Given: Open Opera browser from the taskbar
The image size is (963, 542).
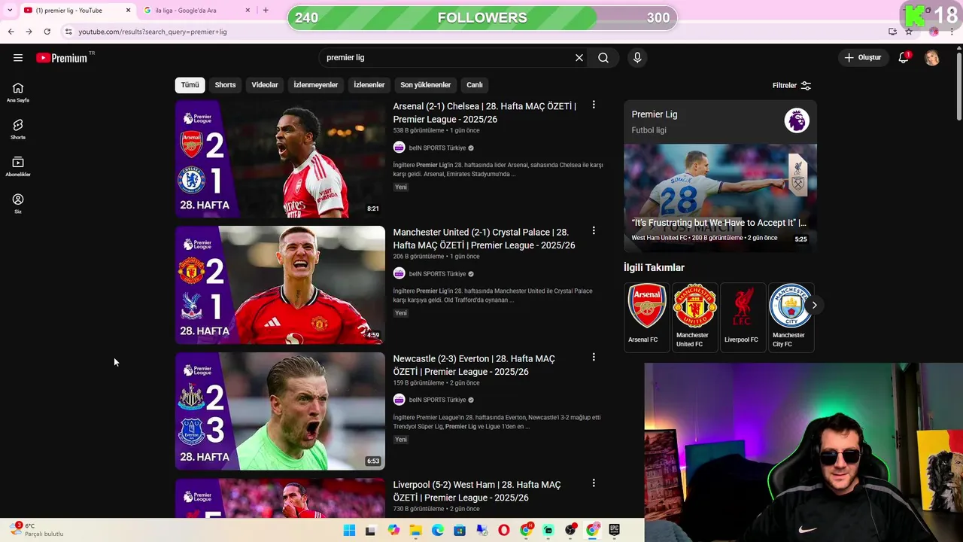Looking at the screenshot, I should pyautogui.click(x=504, y=531).
